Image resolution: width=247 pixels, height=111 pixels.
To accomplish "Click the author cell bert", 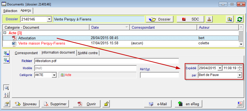I will (201, 38).
